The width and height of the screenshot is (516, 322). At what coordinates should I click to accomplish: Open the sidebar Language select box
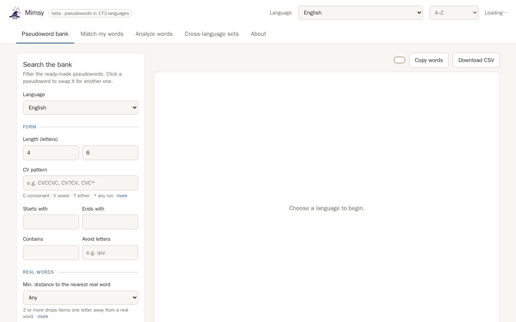(81, 108)
